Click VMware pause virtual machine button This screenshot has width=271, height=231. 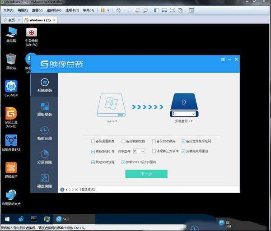[103, 10]
